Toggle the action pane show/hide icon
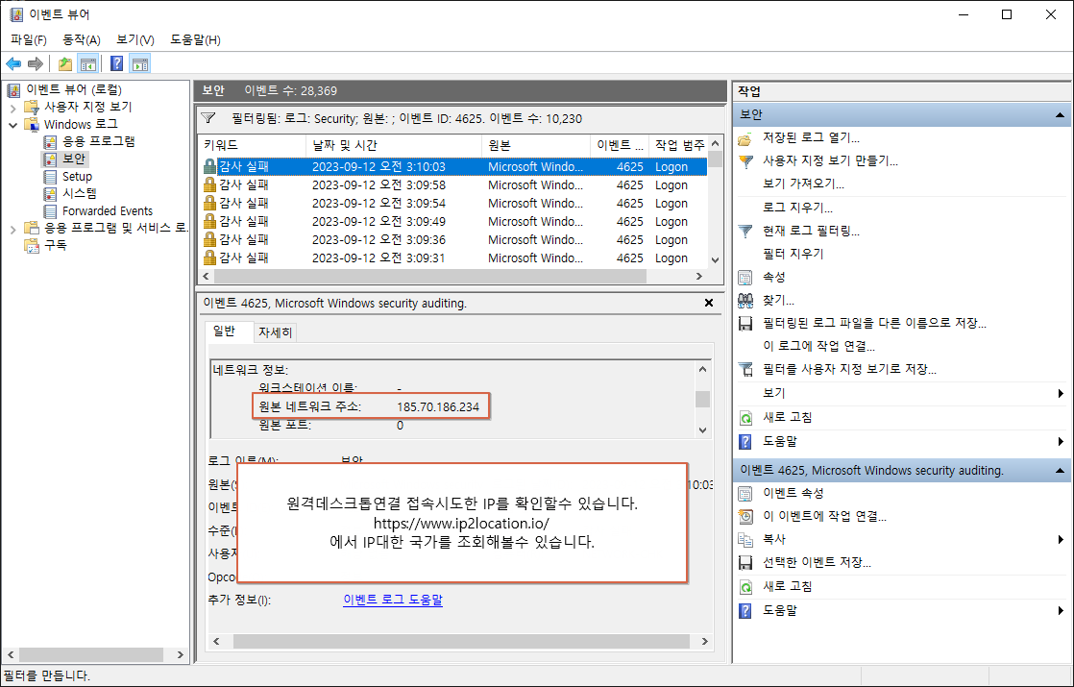Viewport: 1074px width, 687px height. (139, 64)
